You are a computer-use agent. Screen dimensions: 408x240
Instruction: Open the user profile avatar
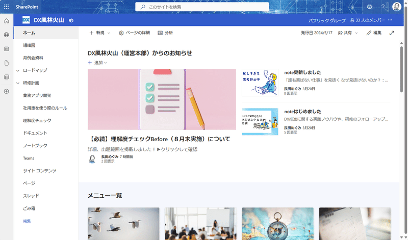point(397,7)
